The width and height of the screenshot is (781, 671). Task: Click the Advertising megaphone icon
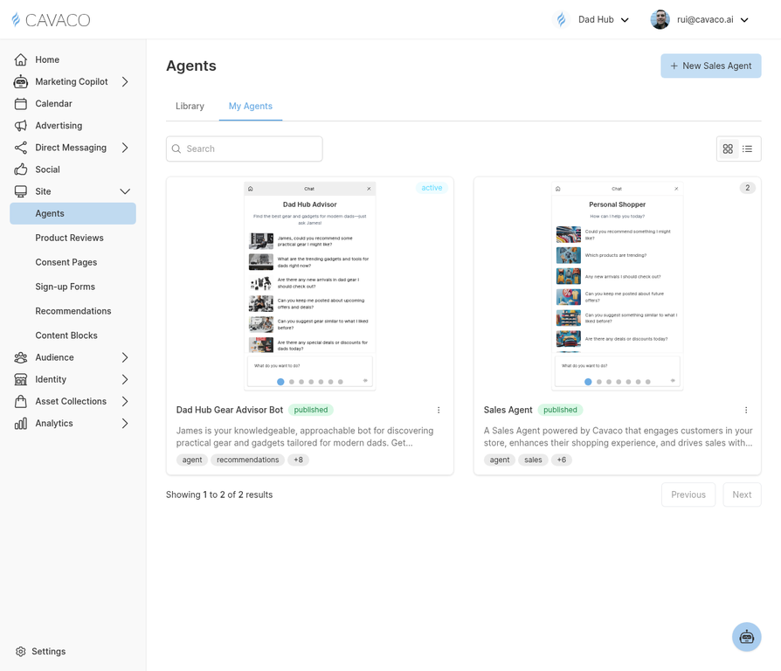click(x=20, y=126)
